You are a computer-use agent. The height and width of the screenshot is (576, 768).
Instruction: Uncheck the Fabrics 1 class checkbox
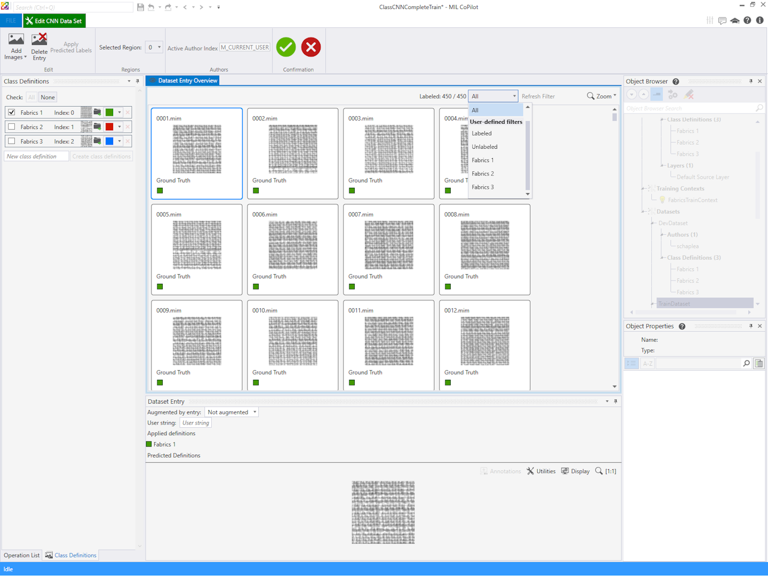coord(12,113)
